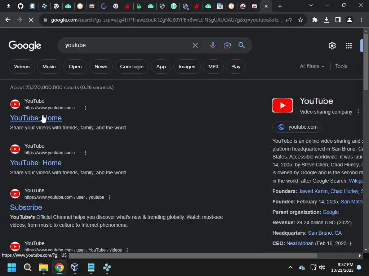Select the Play filter chip
The height and width of the screenshot is (276, 369).
[236, 66]
